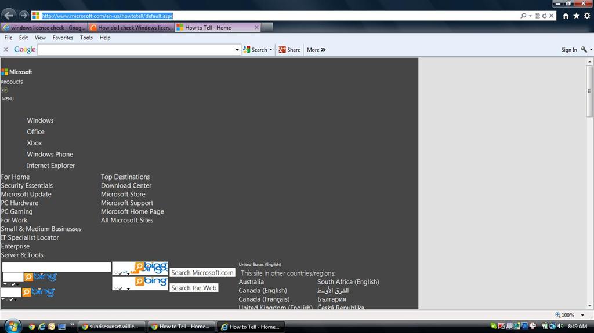
Task: Open Google Toolbar options wrench icon
Action: pos(584,50)
